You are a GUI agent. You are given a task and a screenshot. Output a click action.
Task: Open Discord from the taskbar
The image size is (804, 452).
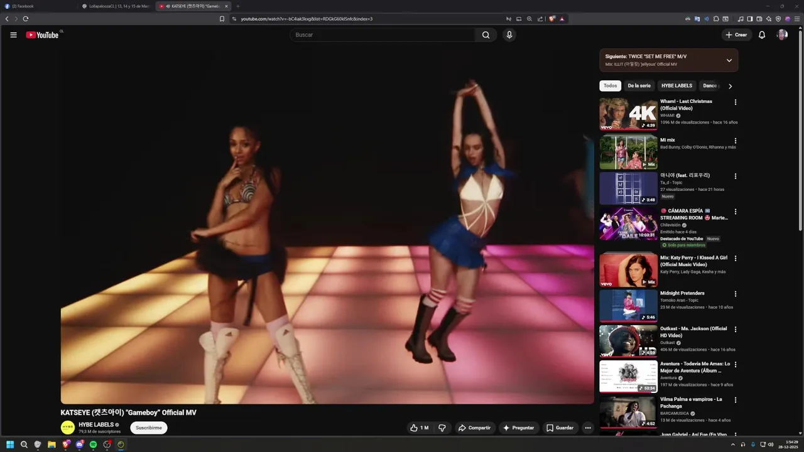(x=79, y=444)
